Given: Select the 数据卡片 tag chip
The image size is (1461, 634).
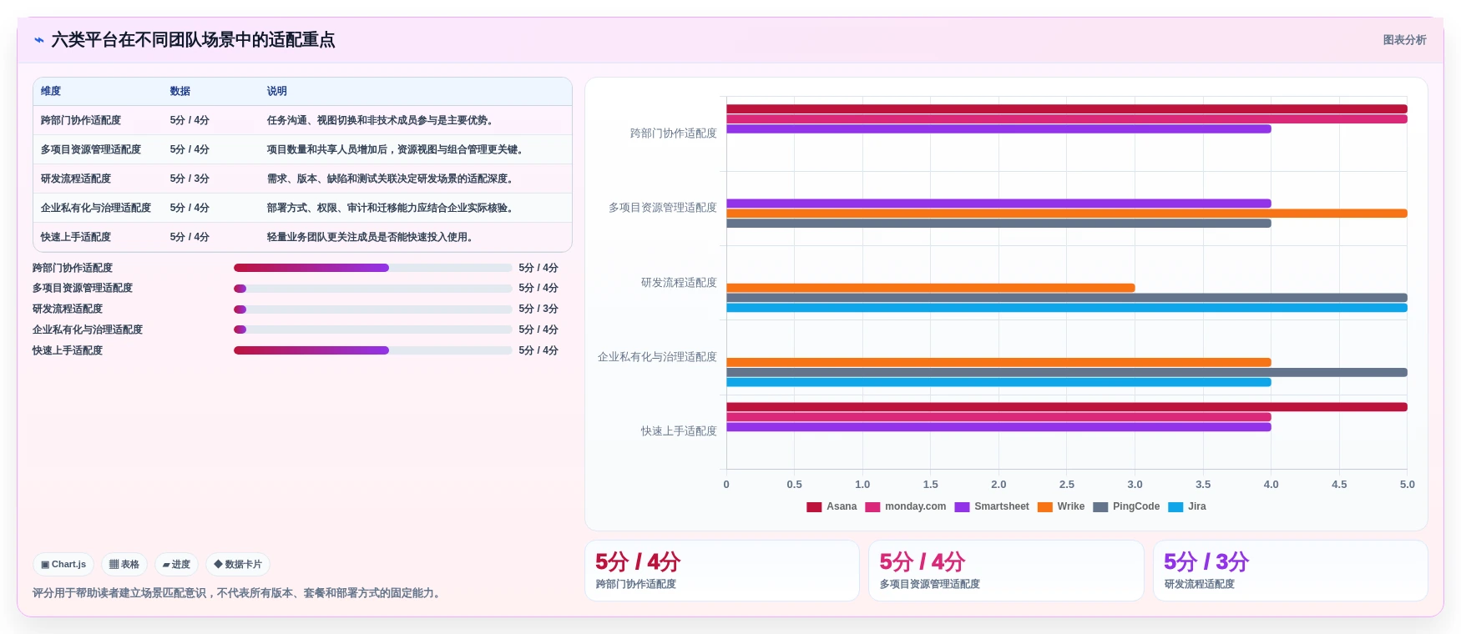Looking at the screenshot, I should [x=238, y=565].
